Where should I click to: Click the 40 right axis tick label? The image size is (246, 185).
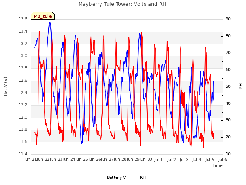click(228, 104)
